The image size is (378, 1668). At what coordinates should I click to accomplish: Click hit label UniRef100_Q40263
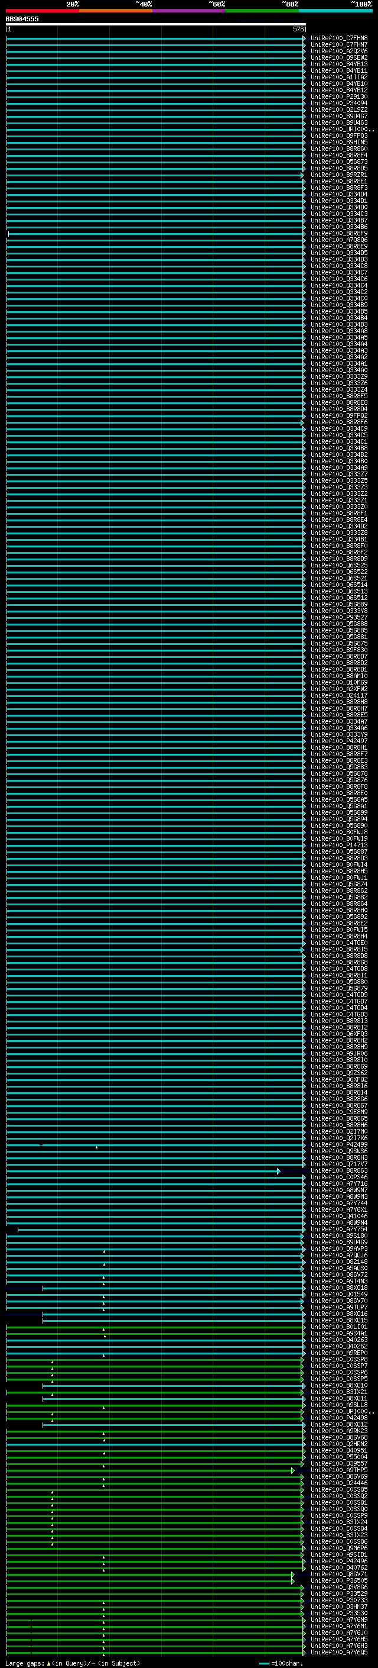pos(339,1340)
